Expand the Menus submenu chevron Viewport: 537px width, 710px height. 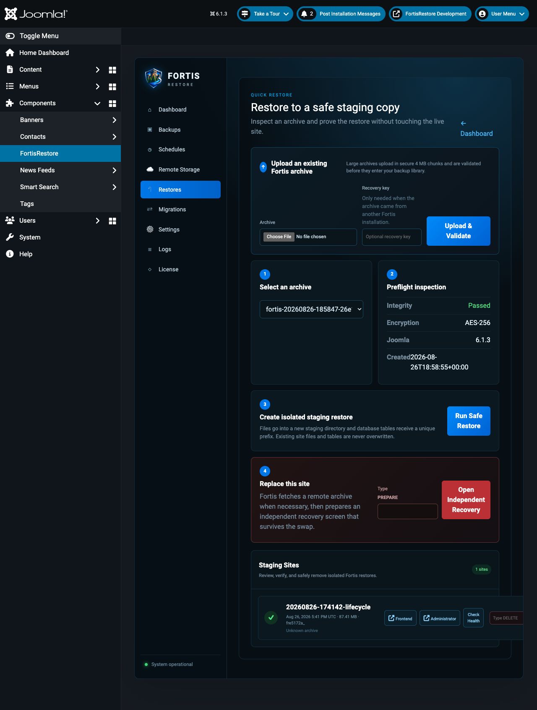click(x=97, y=86)
